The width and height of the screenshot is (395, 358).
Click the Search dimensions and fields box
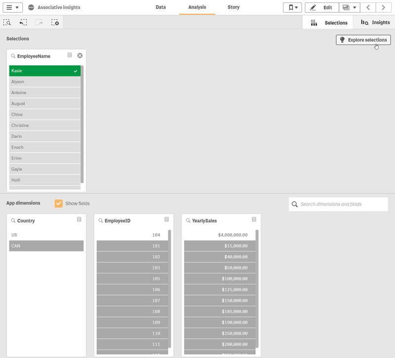click(x=338, y=204)
